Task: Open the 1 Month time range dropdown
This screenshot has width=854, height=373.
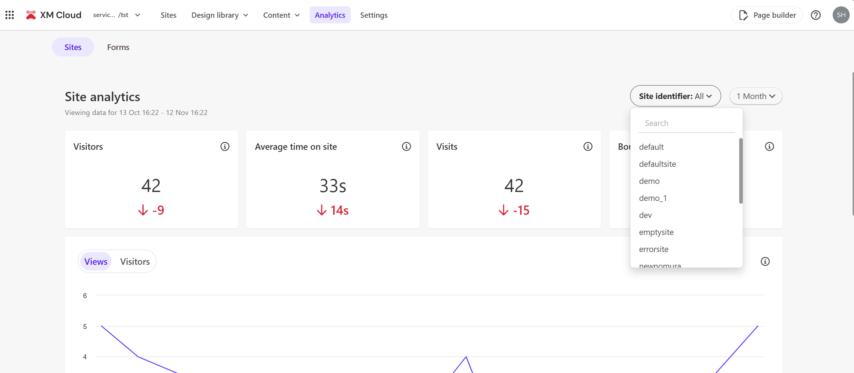Action: pos(756,96)
